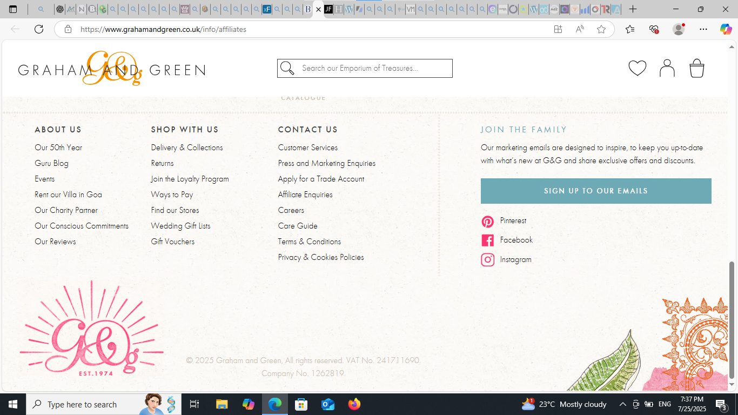Open Rent our Villa in Goa link
738x415 pixels.
click(x=68, y=195)
